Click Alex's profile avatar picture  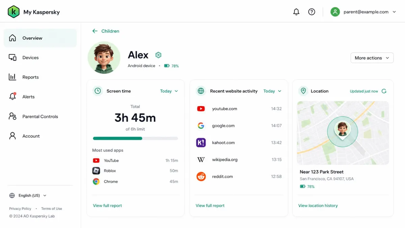pyautogui.click(x=104, y=58)
